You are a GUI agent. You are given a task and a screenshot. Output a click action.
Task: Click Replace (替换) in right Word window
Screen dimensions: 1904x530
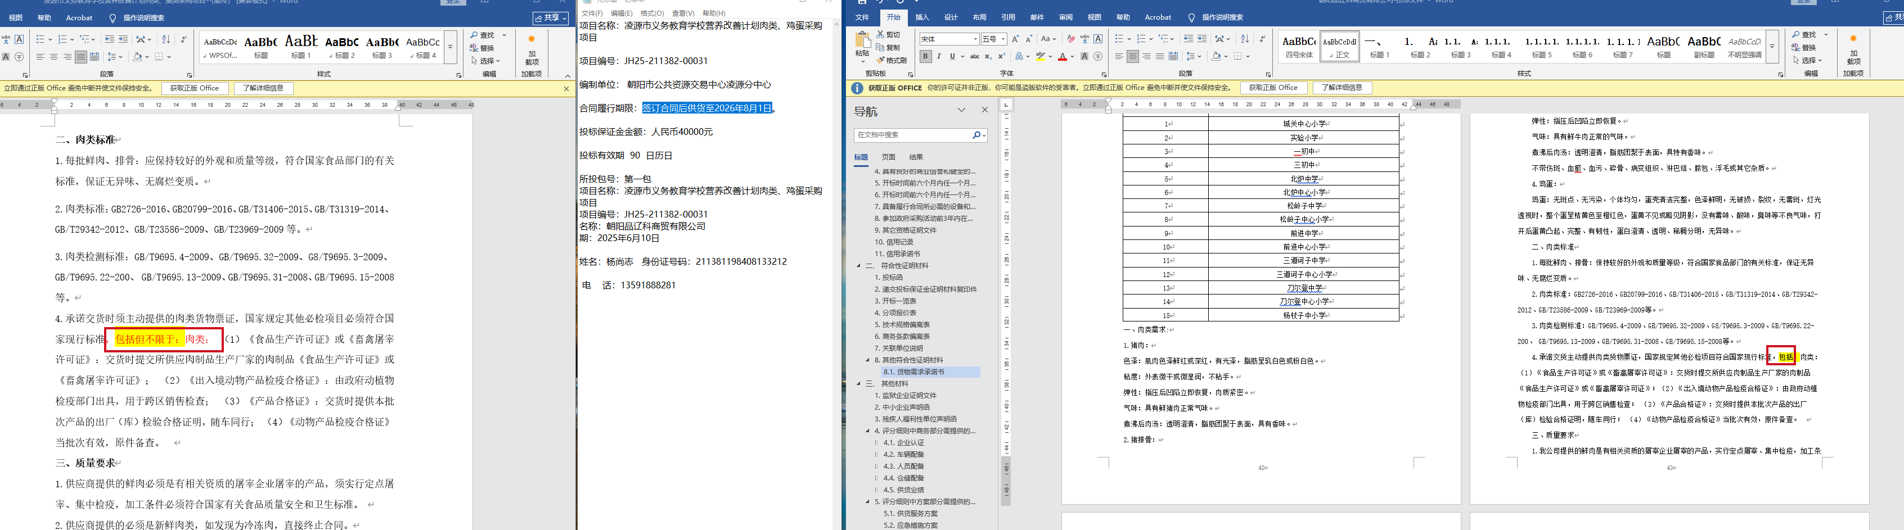[x=1804, y=47]
